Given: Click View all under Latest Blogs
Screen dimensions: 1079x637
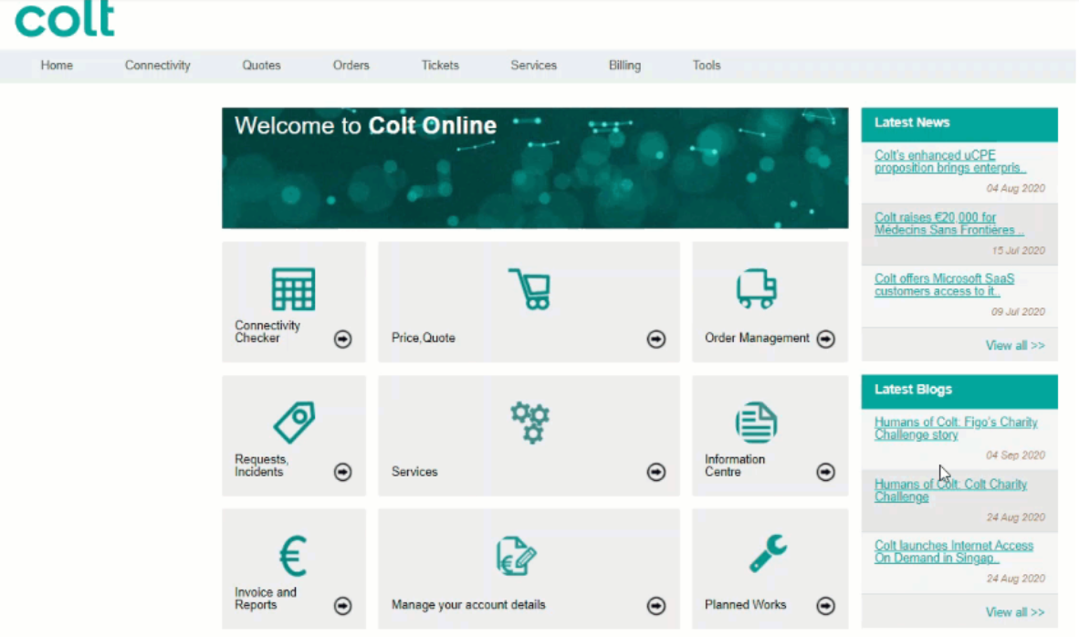Looking at the screenshot, I should (x=1015, y=612).
